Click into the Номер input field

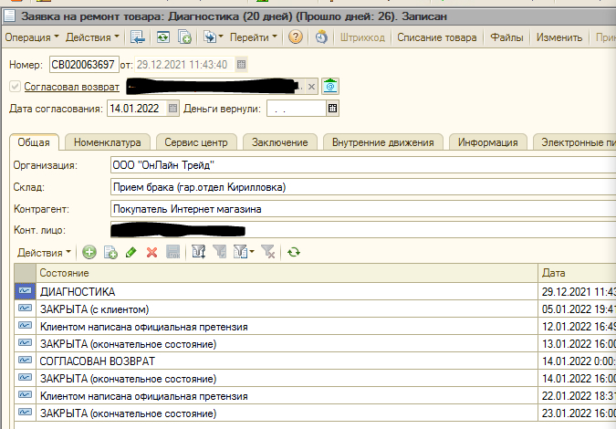pos(83,64)
